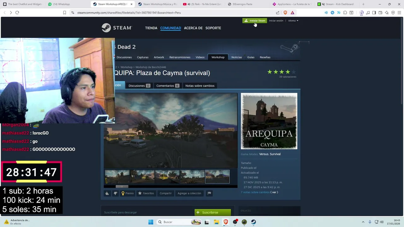404x227 pixels.
Task: Click Workshop de Bocchi2446 breadcrumb link
Action: (x=151, y=67)
